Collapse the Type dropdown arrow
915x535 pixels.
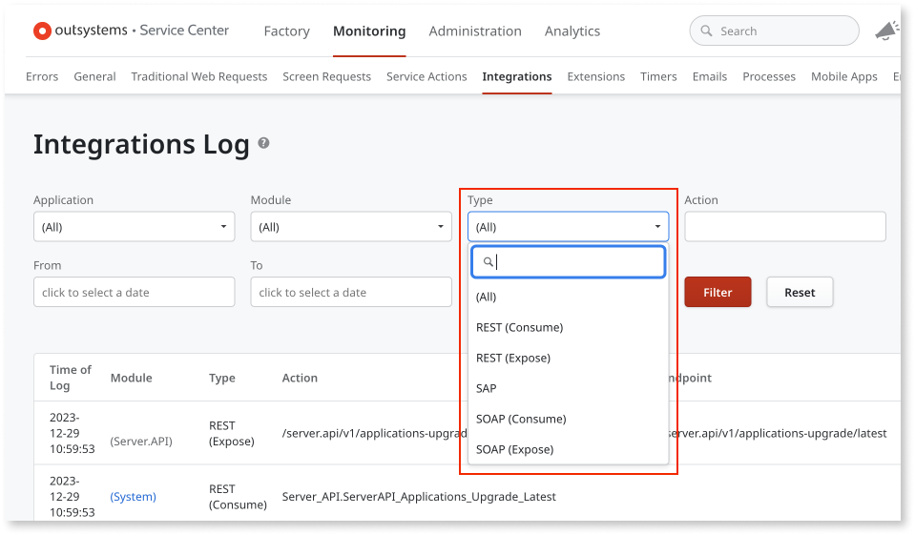657,227
